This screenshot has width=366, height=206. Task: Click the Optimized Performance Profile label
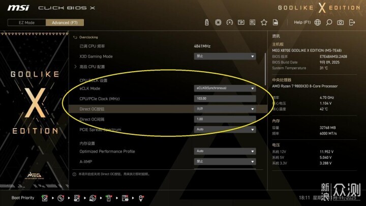[x=107, y=152]
